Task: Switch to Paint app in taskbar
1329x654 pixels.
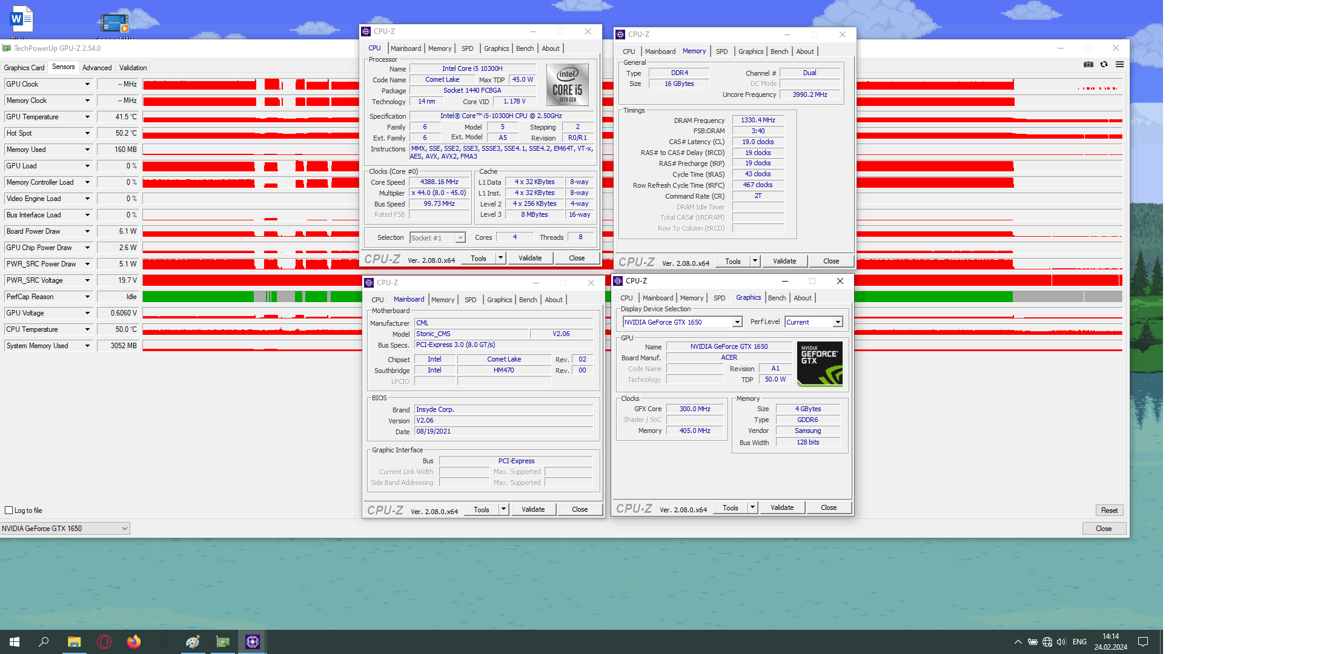Action: [x=193, y=641]
